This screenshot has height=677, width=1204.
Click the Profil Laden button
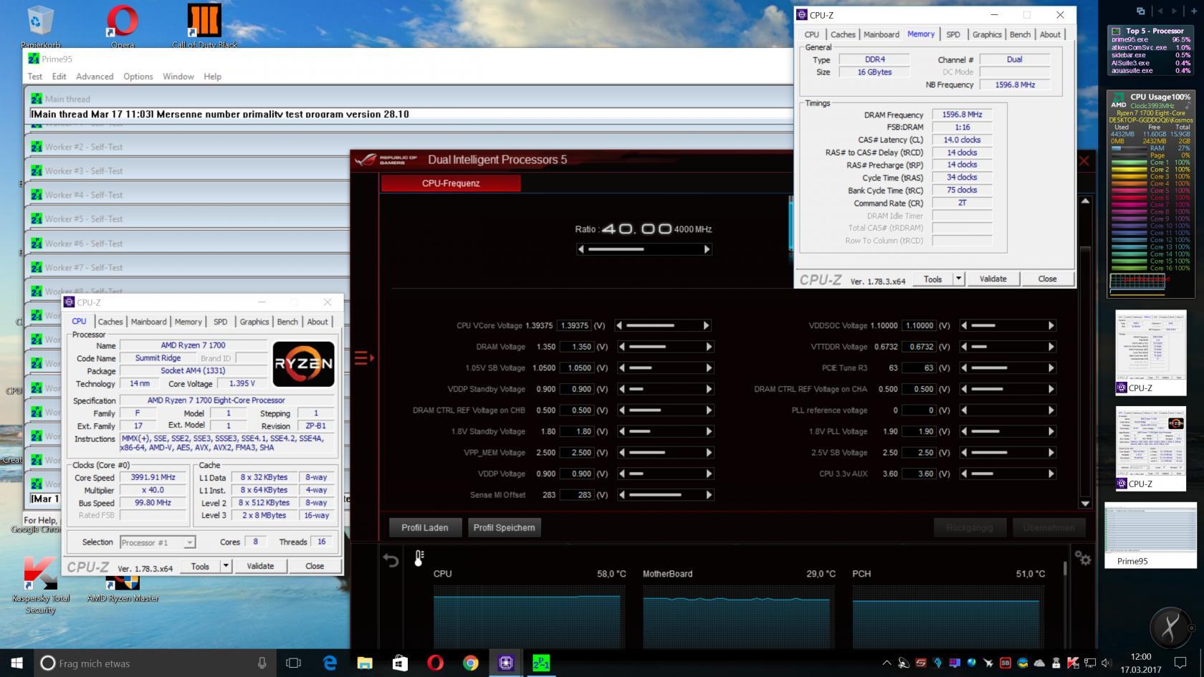[x=425, y=527]
